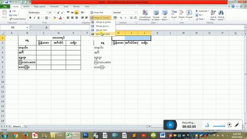Click the Orientation text angle icon

[83, 12]
